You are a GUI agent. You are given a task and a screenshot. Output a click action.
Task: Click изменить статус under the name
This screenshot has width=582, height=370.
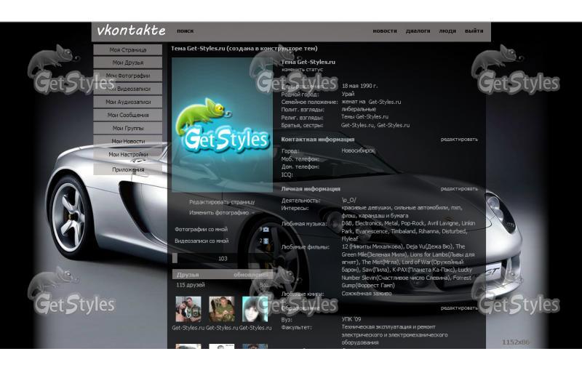[x=302, y=69]
